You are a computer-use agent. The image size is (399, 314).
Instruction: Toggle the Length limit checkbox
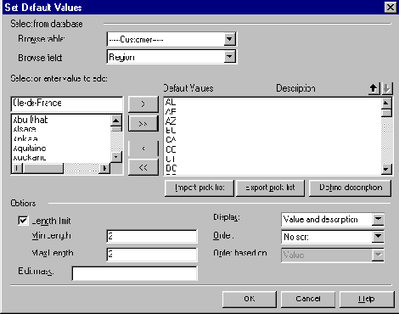coord(23,221)
